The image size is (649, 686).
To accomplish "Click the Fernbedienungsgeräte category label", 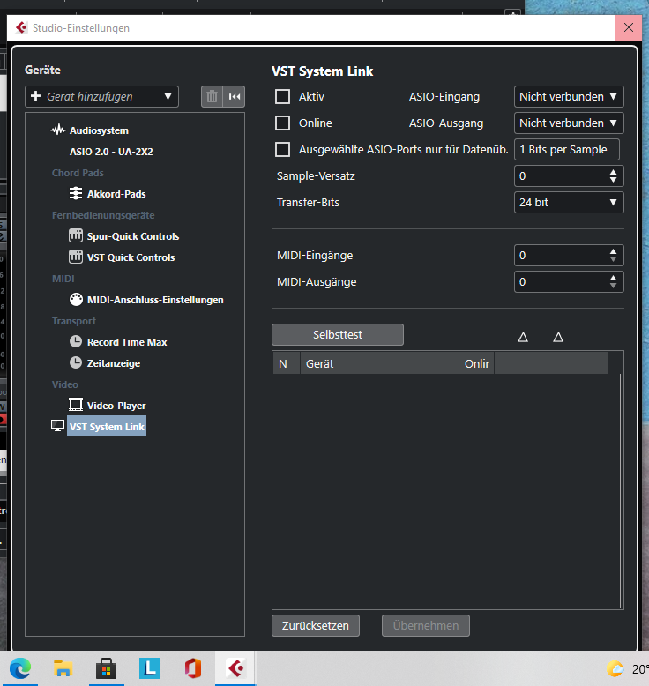I will point(103,215).
